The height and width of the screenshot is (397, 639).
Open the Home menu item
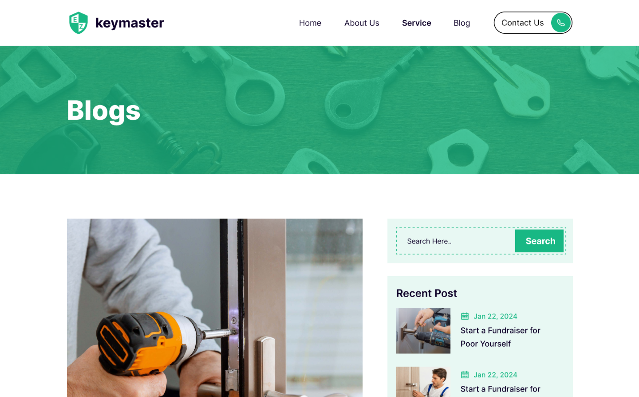[310, 23]
